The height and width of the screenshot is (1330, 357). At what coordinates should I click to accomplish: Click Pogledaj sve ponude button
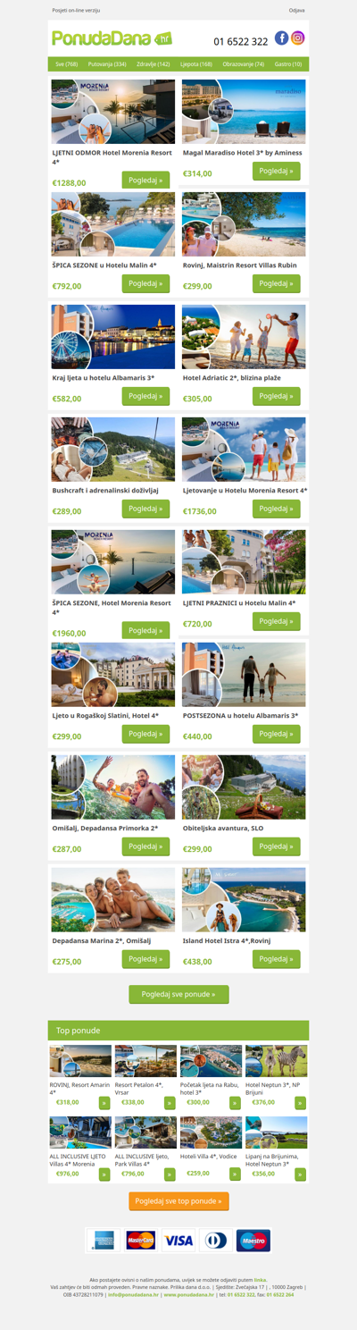(178, 994)
